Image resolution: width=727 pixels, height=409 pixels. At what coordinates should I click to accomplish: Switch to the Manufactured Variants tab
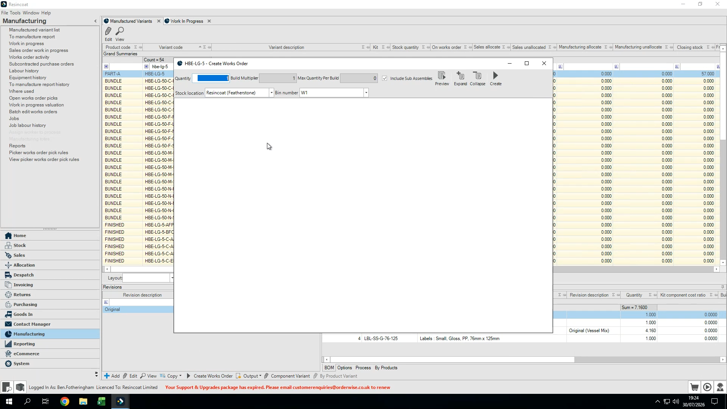[131, 21]
